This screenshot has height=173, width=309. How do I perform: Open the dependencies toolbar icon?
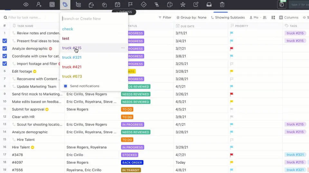coord(157,4)
